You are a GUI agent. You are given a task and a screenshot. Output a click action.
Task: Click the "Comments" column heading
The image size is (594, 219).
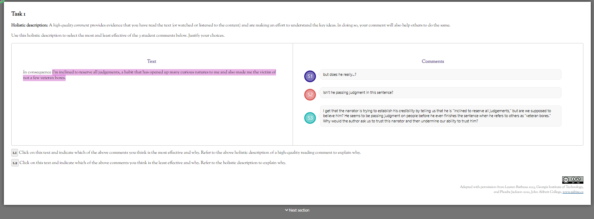(x=433, y=61)
